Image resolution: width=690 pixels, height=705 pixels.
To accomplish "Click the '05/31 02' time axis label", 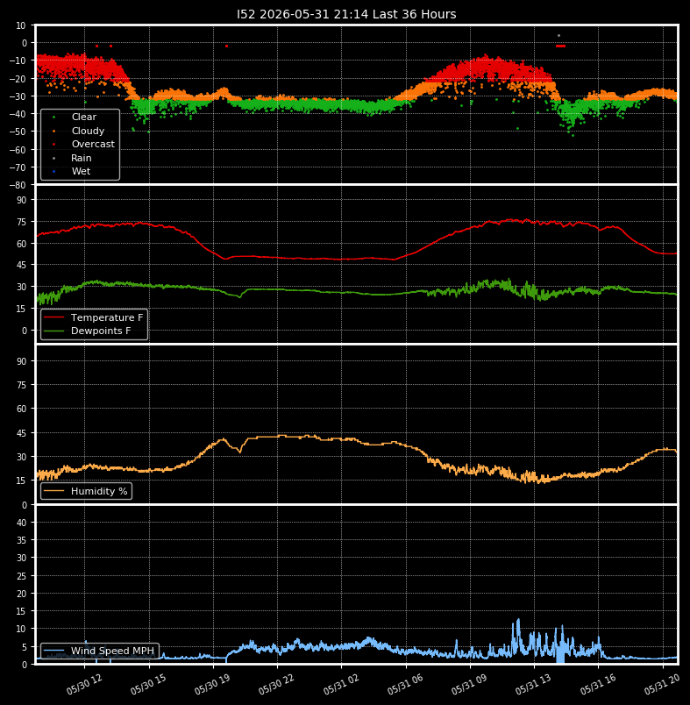I will click(341, 685).
